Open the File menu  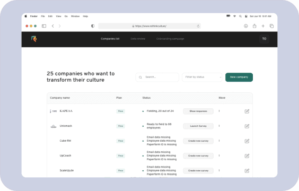coord(43,16)
